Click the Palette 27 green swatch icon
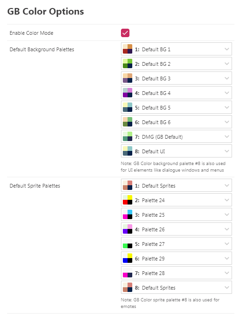This screenshot has height=315, width=241. point(128,244)
